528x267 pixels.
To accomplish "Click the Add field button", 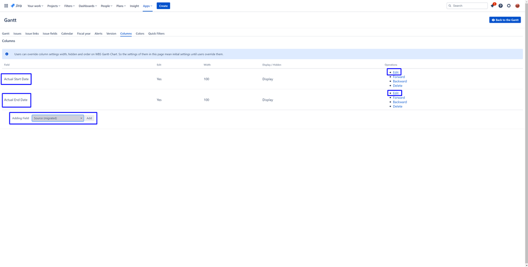I will [x=89, y=118].
